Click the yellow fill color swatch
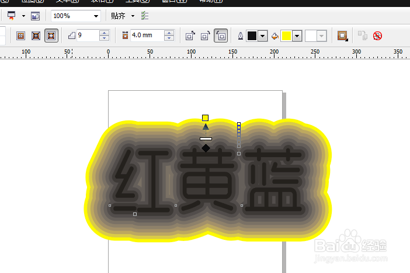The width and height of the screenshot is (410, 273). [x=286, y=36]
